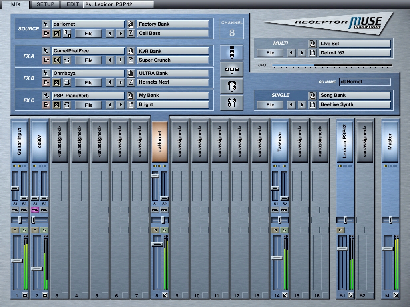Click the bank icon next to Live Set
This screenshot has height=307, width=410.
tap(312, 44)
